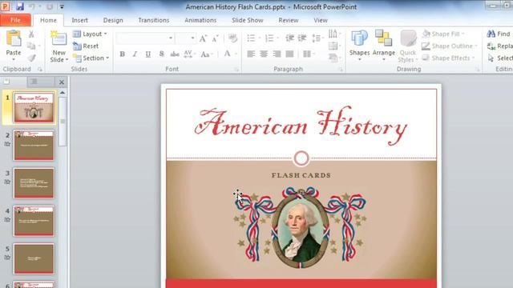Image resolution: width=513 pixels, height=288 pixels.
Task: Open the Shape Effects dropdown
Action: point(448,58)
